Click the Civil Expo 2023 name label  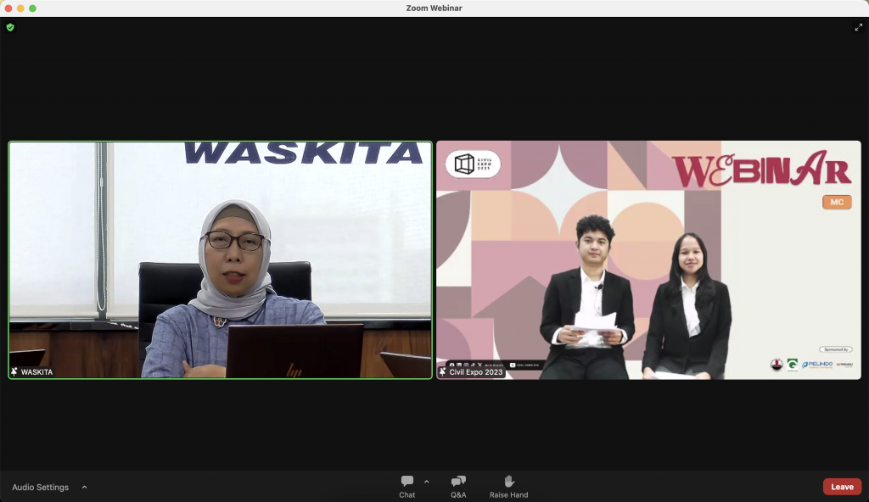[x=475, y=371]
